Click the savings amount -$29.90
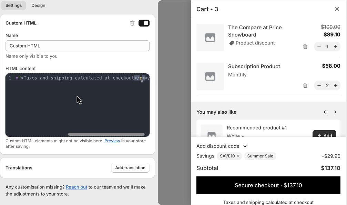The height and width of the screenshot is (205, 347). (x=331, y=156)
